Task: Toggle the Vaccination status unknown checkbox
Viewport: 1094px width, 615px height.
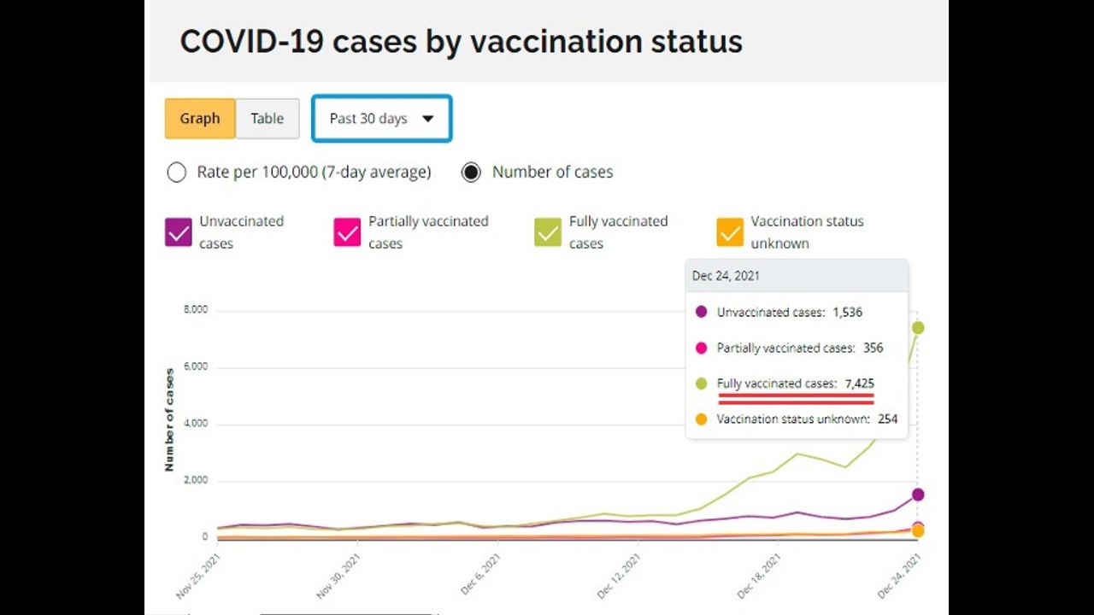Action: 730,232
